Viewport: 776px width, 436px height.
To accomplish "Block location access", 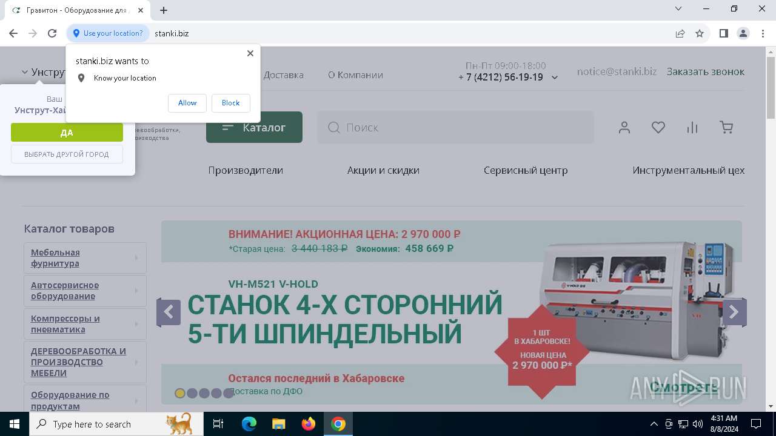I will tap(230, 103).
